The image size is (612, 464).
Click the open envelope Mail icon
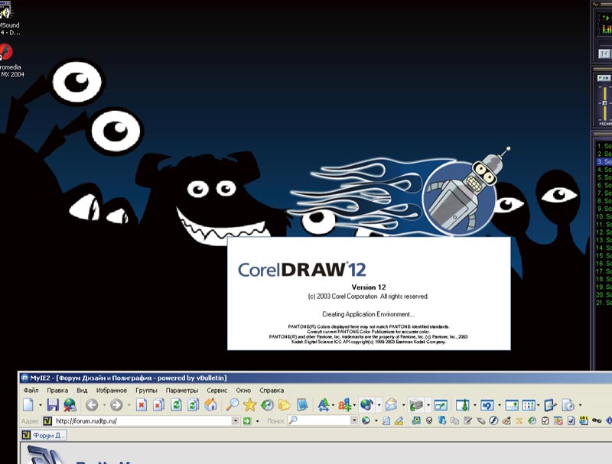pos(391,405)
